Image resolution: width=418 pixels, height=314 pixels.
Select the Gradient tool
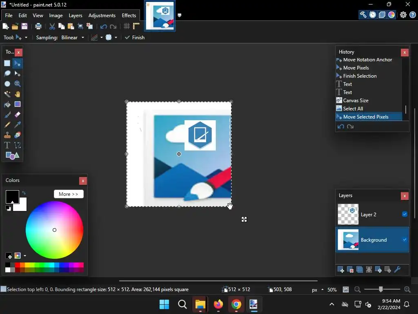pyautogui.click(x=17, y=104)
